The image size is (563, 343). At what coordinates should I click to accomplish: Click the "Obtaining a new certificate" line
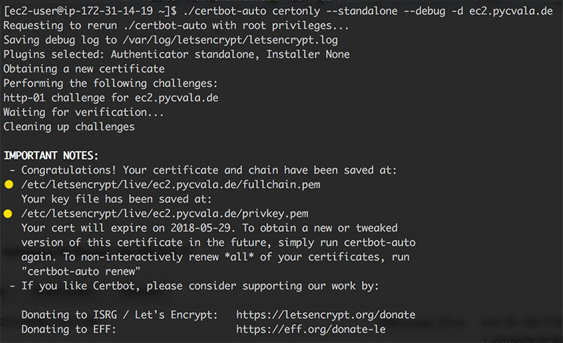pos(84,69)
